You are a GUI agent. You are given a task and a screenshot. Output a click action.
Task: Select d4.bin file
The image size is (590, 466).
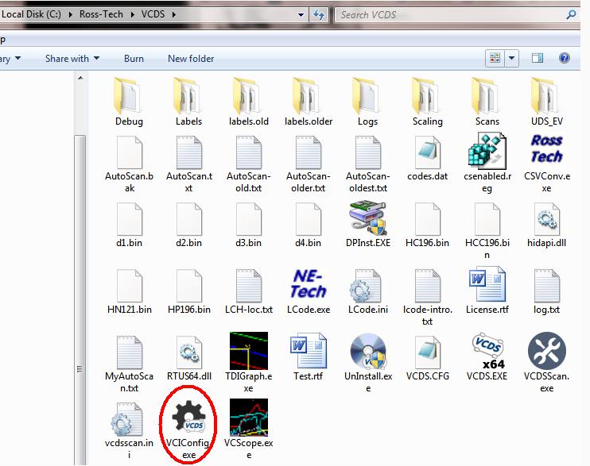(309, 225)
